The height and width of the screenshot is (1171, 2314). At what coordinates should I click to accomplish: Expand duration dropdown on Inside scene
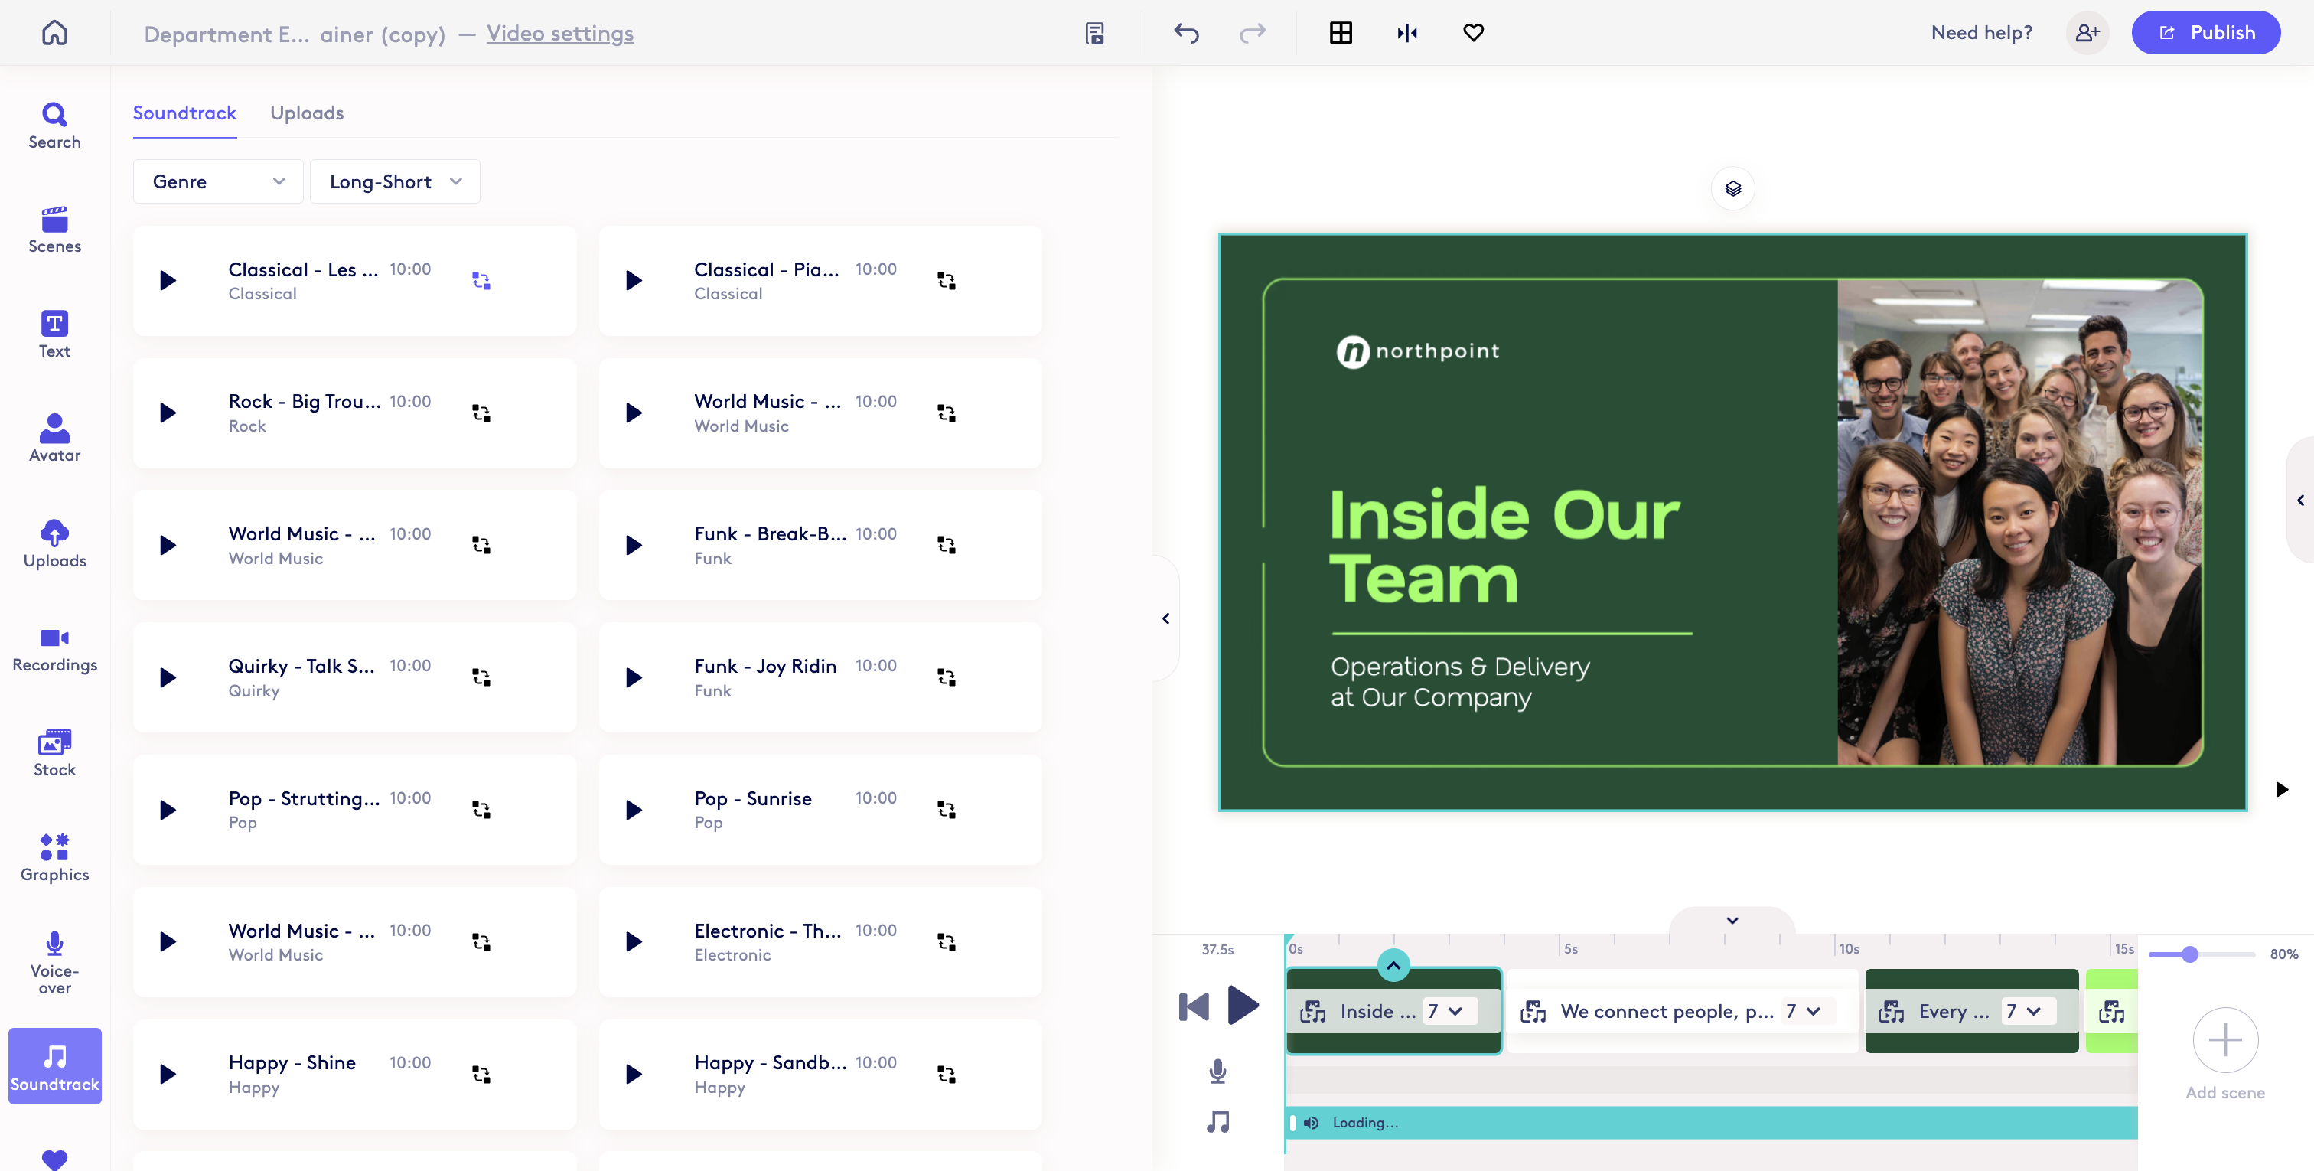coord(1455,1011)
